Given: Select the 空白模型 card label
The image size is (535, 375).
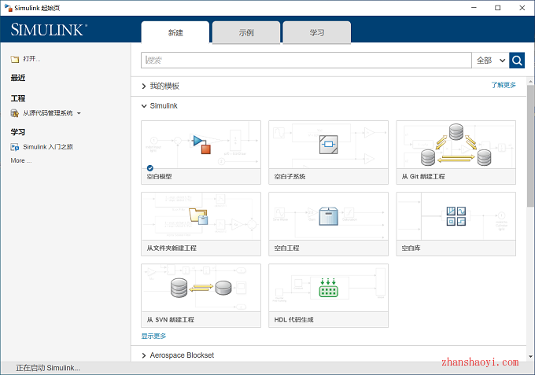Looking at the screenshot, I should pyautogui.click(x=160, y=177).
